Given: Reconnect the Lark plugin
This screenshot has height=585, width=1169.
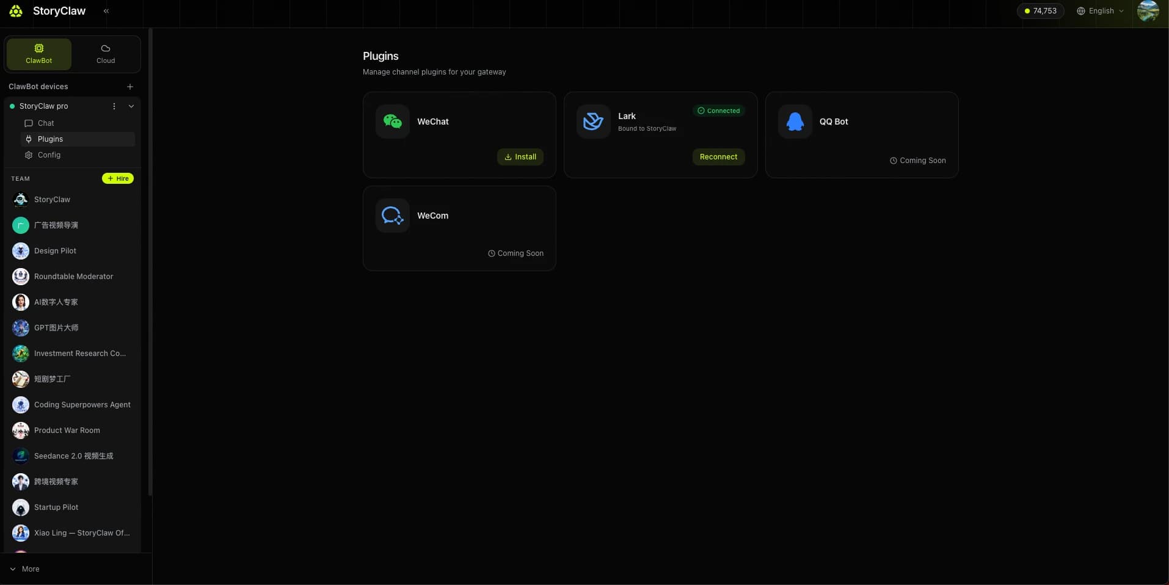Looking at the screenshot, I should click(x=718, y=157).
